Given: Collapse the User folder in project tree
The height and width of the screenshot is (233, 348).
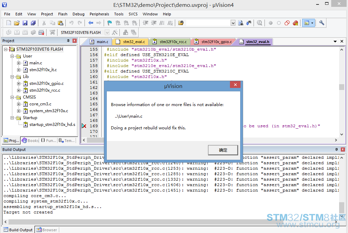Looking at the screenshot, I should click(12, 56).
